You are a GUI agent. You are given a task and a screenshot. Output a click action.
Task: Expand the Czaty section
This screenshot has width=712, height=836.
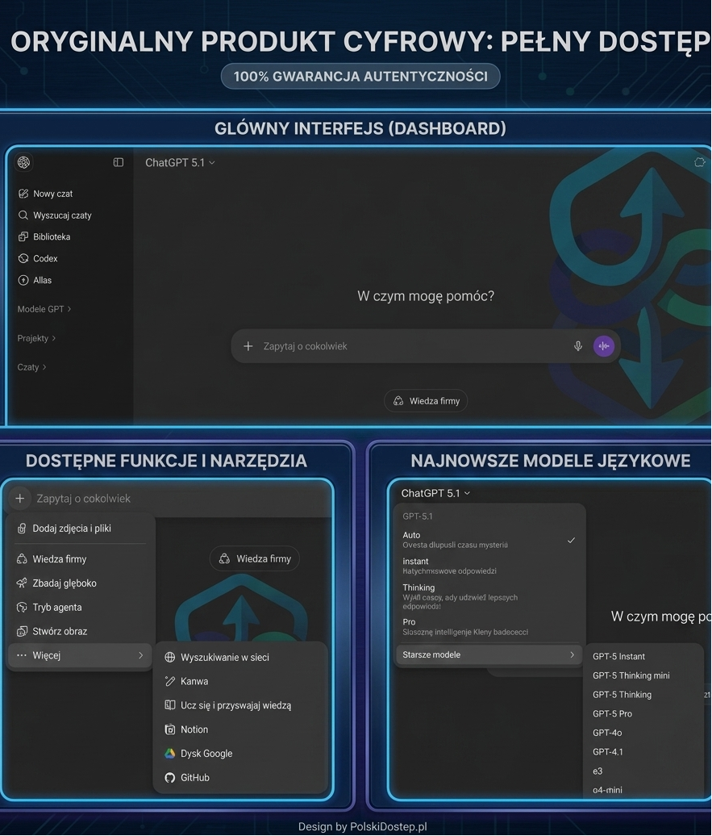point(32,367)
